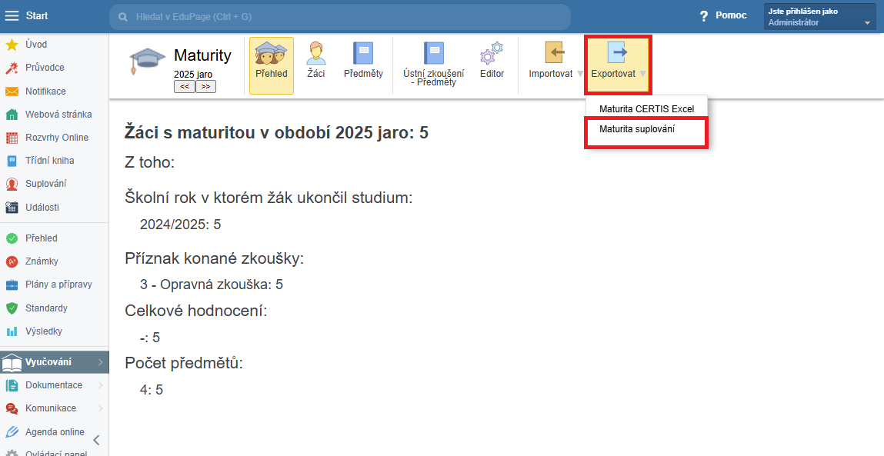Image resolution: width=884 pixels, height=456 pixels.
Task: Collapse the left sidebar with the arrow
Action: click(x=96, y=440)
